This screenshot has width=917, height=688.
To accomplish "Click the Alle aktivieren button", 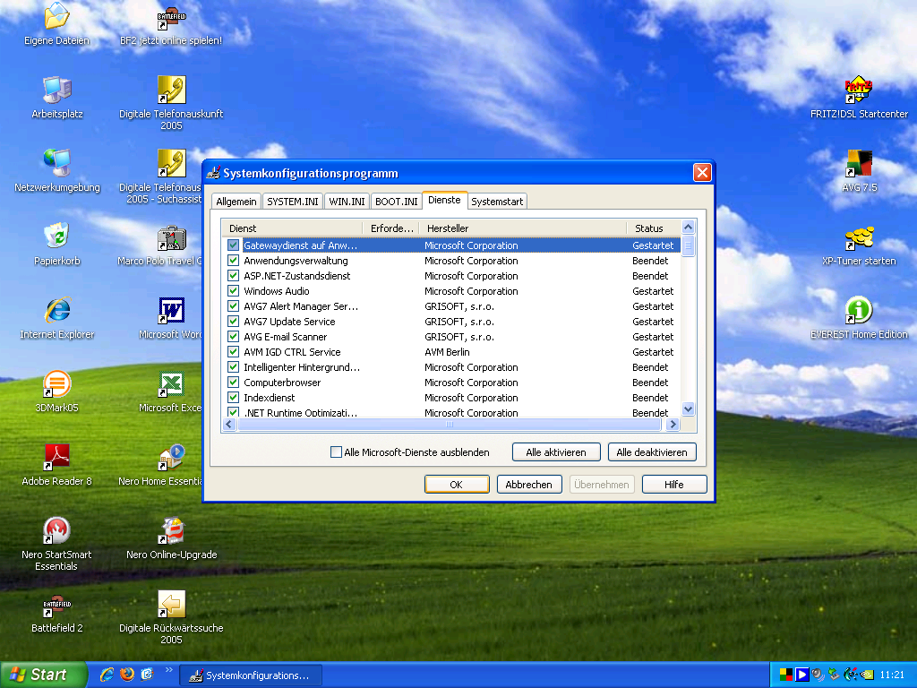I will [x=556, y=452].
